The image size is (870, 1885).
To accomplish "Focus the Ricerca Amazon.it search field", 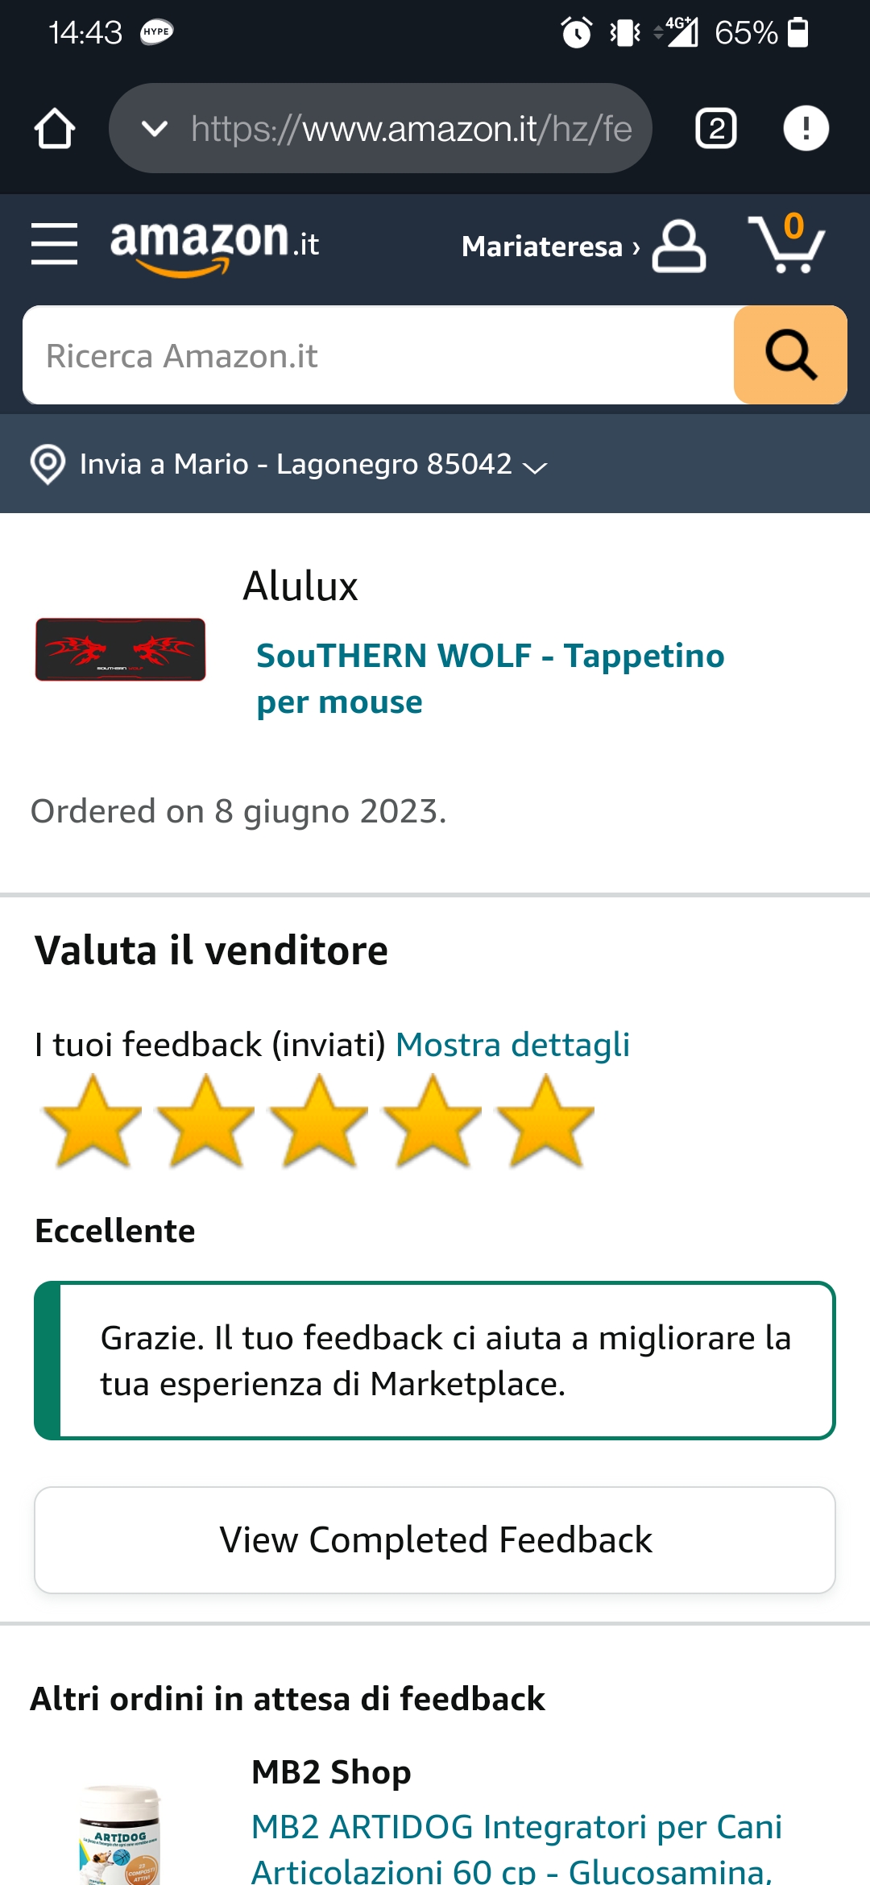I will click(379, 354).
